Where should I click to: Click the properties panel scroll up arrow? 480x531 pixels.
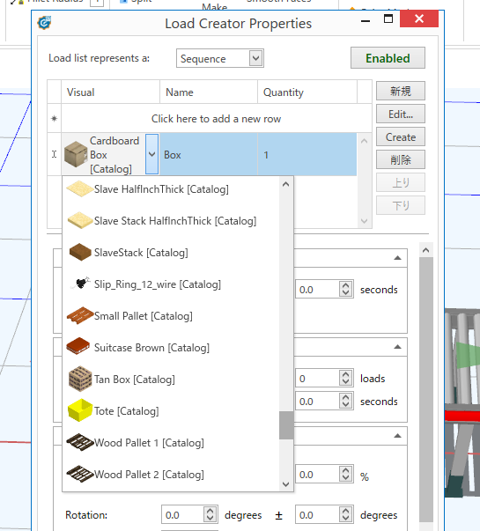[425, 250]
